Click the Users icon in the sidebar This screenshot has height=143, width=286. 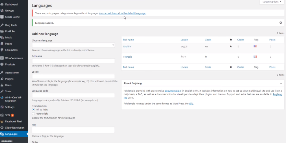click(2, 85)
